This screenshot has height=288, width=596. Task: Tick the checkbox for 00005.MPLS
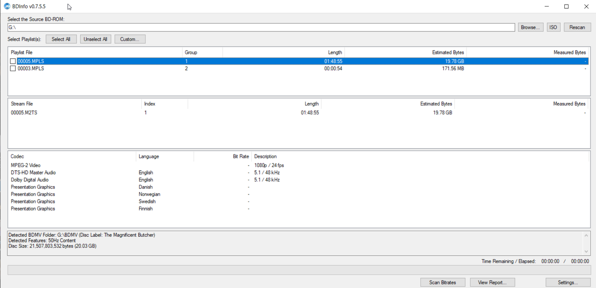tap(13, 61)
